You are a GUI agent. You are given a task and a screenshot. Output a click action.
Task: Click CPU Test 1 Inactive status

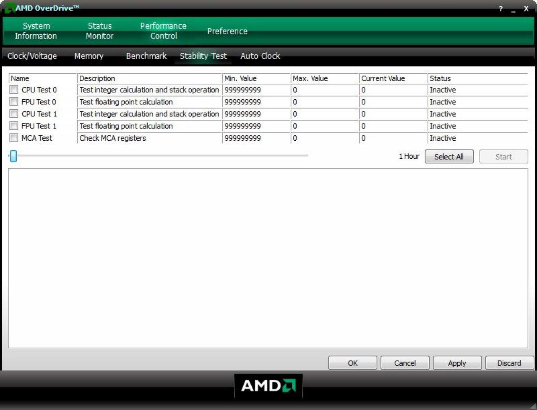click(443, 114)
